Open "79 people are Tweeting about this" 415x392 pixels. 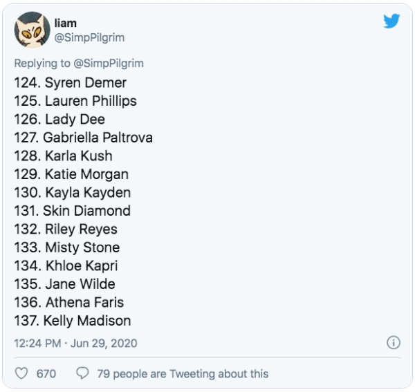click(x=183, y=373)
